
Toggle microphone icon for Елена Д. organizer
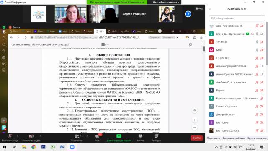257,34
